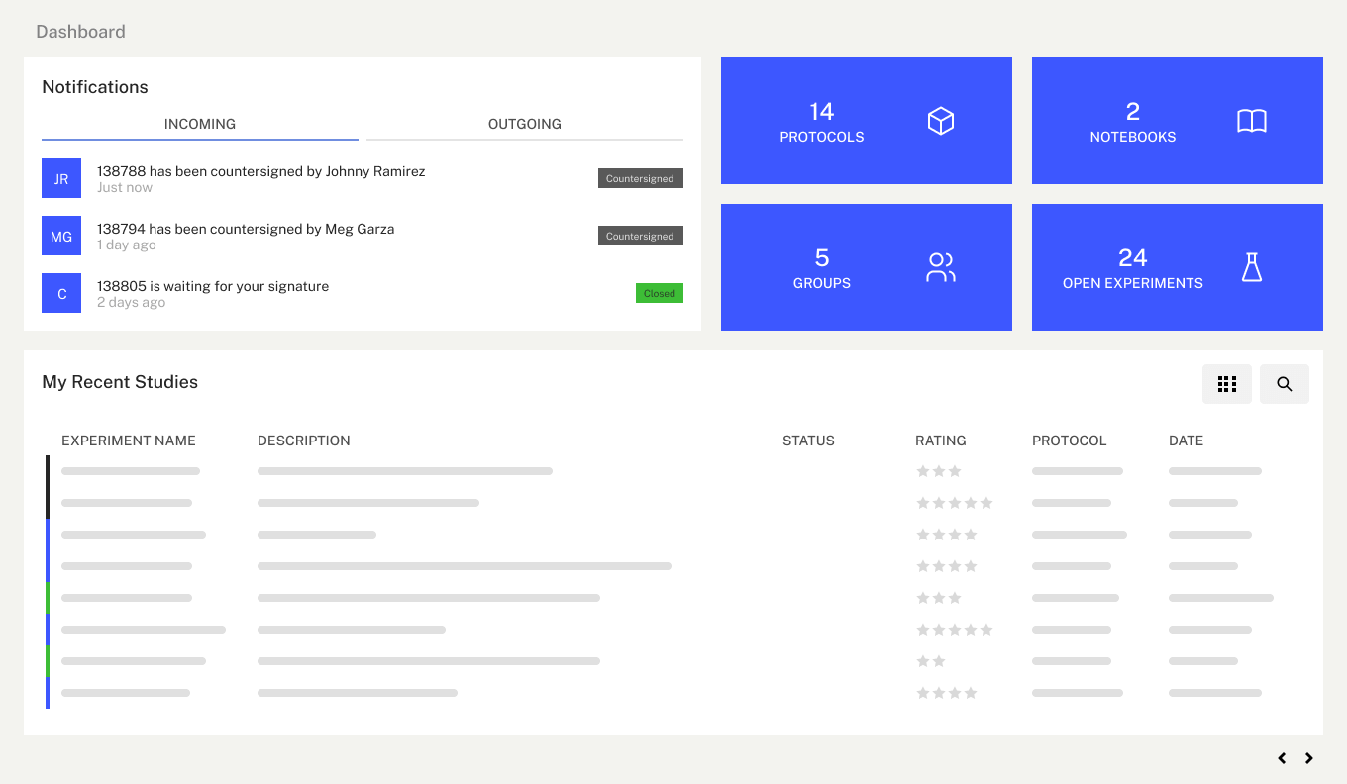
Task: Click the Notebooks open book icon
Action: tap(1252, 121)
